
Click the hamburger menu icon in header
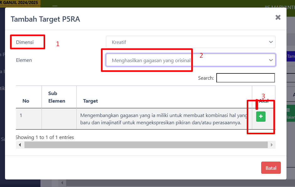point(55,6)
